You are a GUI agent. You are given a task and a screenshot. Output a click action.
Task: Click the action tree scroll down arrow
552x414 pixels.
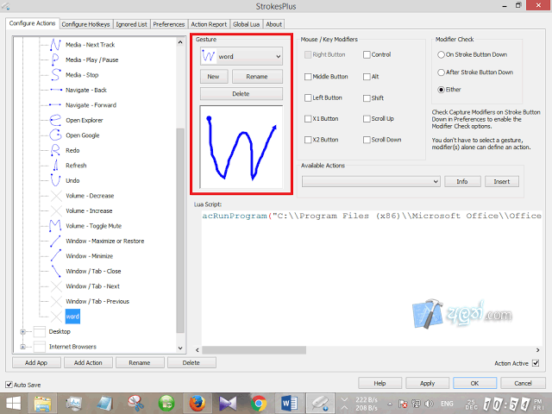180,348
